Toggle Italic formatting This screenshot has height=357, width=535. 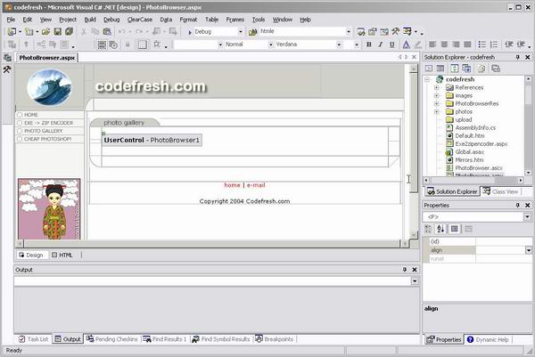381,45
